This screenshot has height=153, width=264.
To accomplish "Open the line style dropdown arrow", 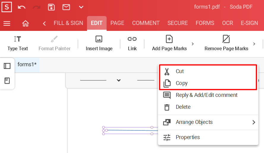I will (x=119, y=81).
